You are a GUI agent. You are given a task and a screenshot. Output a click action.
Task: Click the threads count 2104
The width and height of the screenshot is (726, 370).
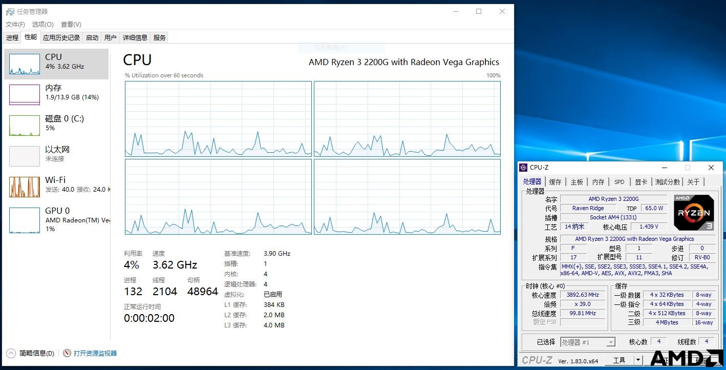[165, 292]
